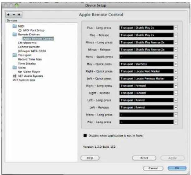The image size is (191, 175).
Task: Click the Apple Remote Control heading
Action: pyautogui.click(x=101, y=14)
